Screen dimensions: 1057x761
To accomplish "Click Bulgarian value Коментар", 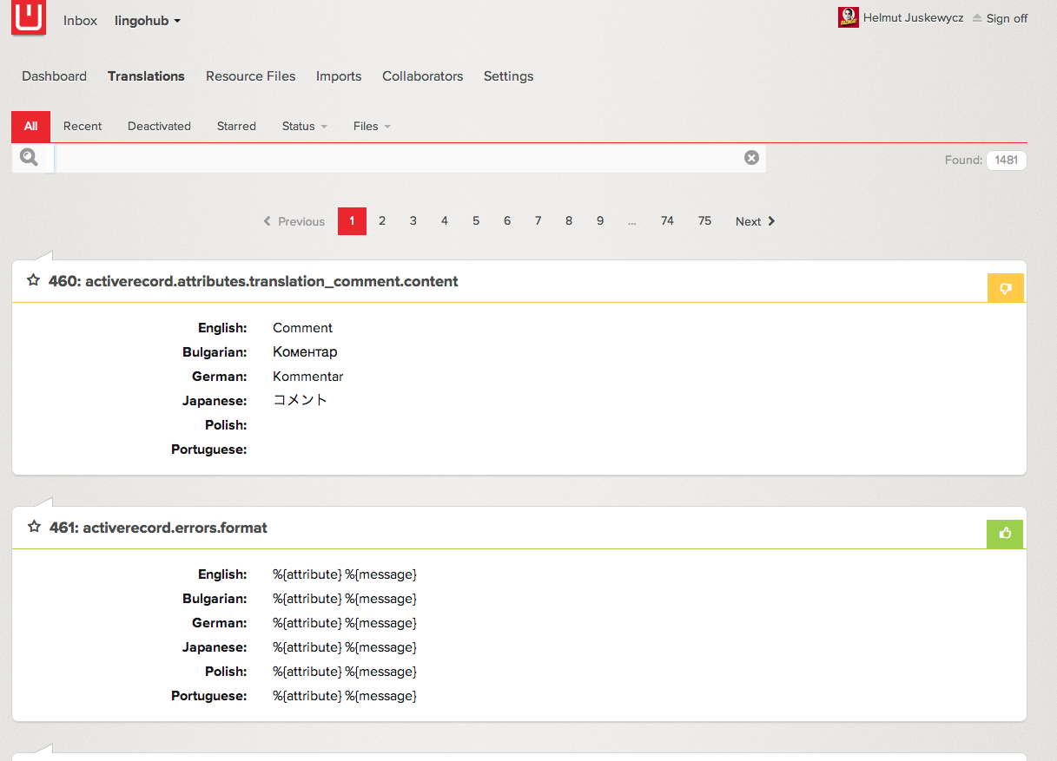I will pos(305,352).
